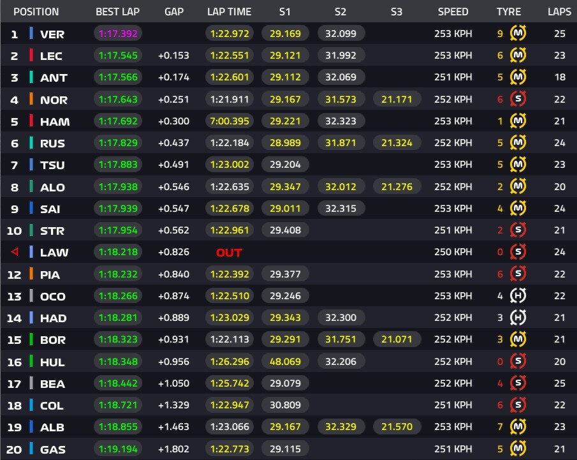Click the medium tyre icon in LEC's row
The width and height of the screenshot is (577, 460).
click(518, 56)
